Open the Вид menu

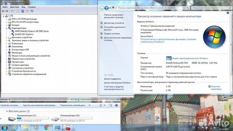tap(23, 7)
